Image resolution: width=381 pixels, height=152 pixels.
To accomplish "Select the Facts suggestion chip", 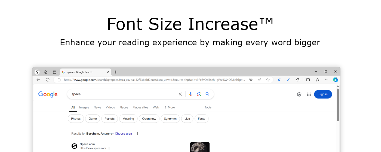I will click(x=202, y=119).
